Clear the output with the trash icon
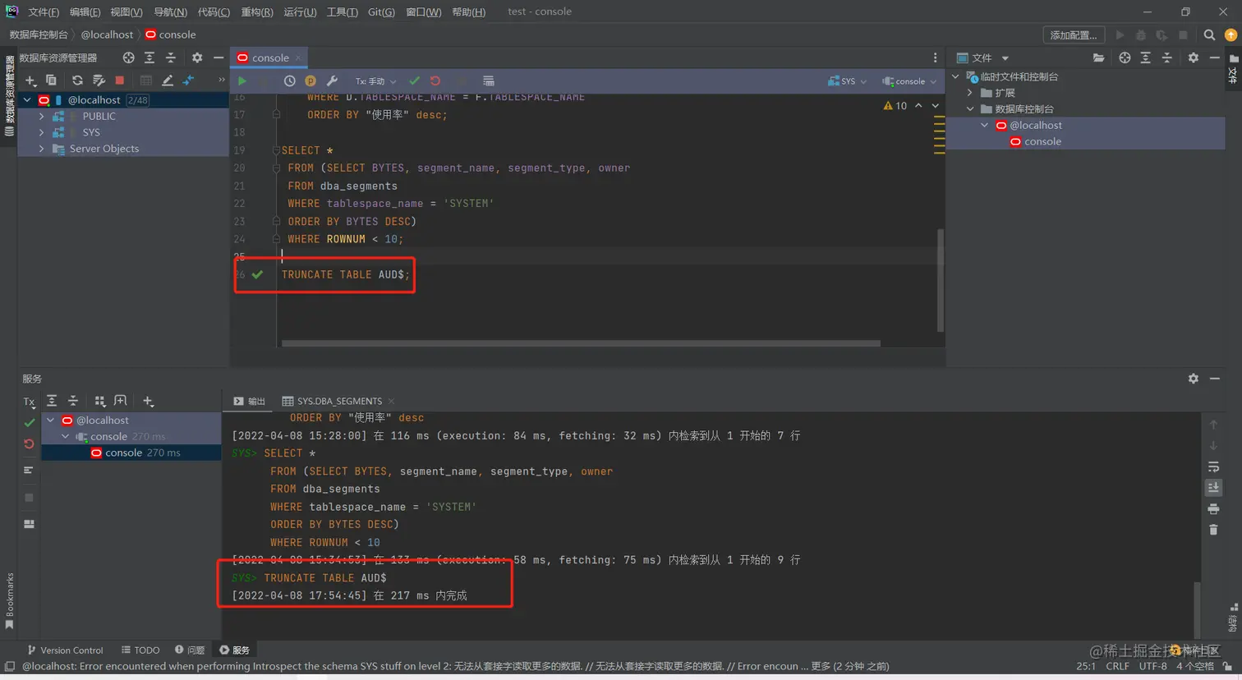This screenshot has width=1242, height=680. coord(1213,530)
